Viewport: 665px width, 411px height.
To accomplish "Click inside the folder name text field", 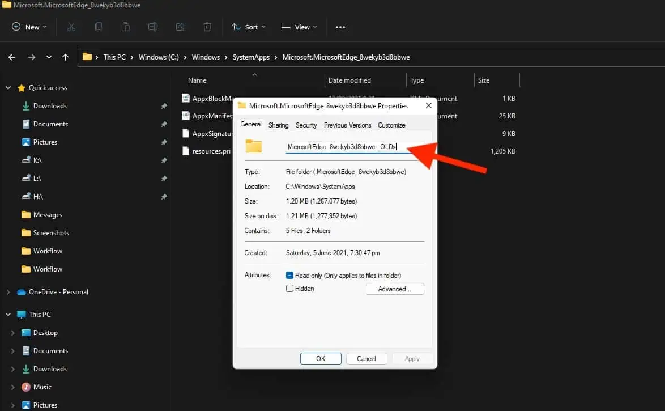I will point(355,146).
